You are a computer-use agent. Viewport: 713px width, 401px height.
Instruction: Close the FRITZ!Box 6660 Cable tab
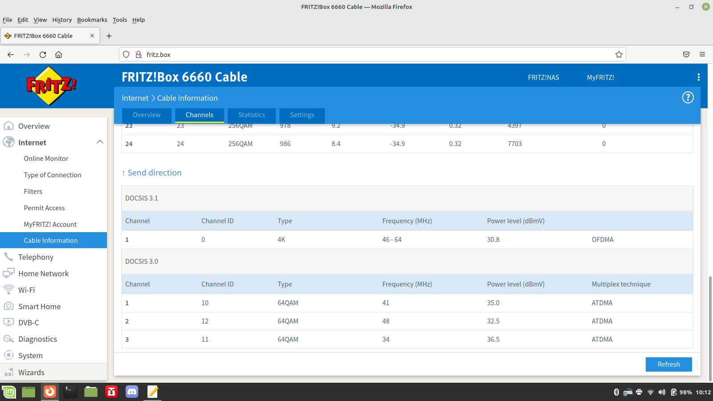click(x=92, y=36)
